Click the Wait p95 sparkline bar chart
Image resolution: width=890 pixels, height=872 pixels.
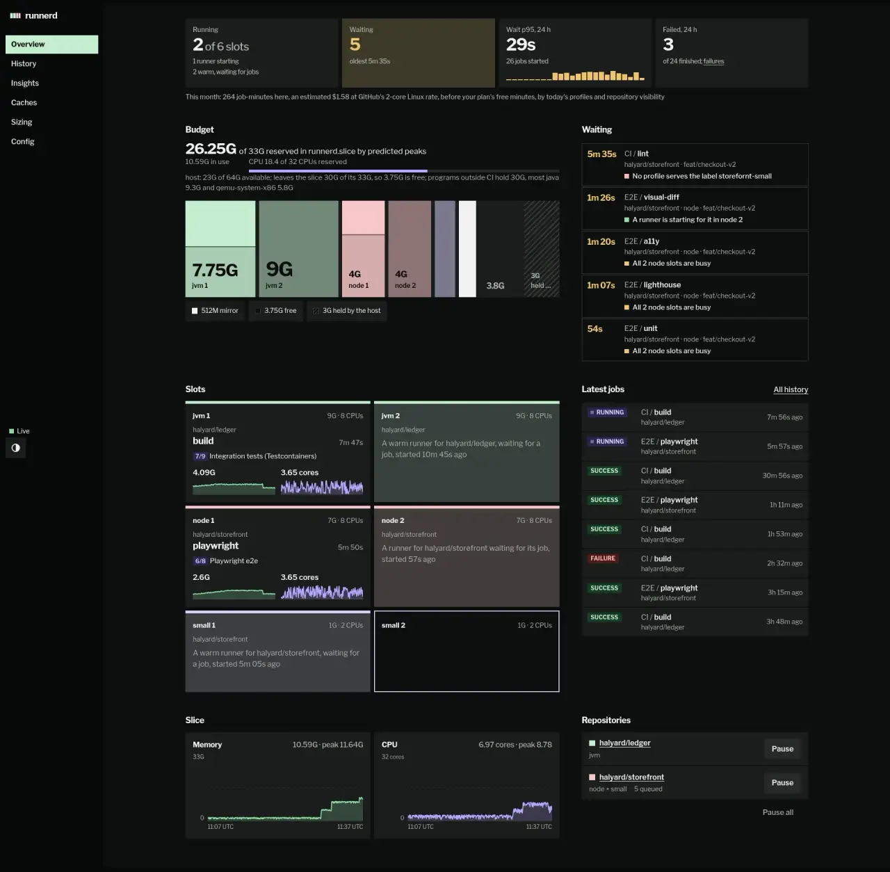point(575,76)
